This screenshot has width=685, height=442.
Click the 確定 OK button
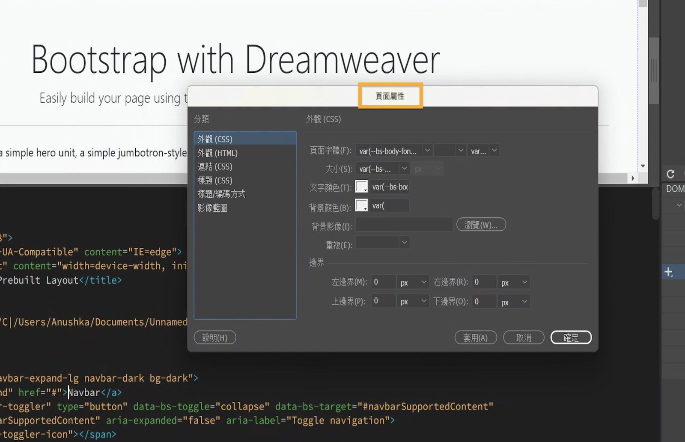(x=571, y=338)
